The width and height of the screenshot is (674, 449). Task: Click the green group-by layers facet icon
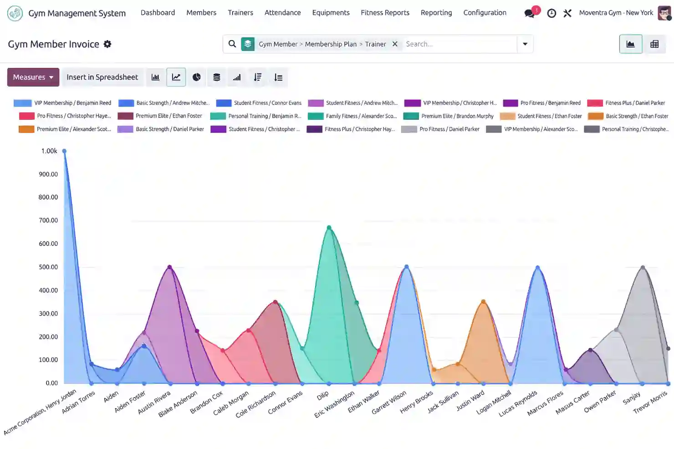coord(248,44)
